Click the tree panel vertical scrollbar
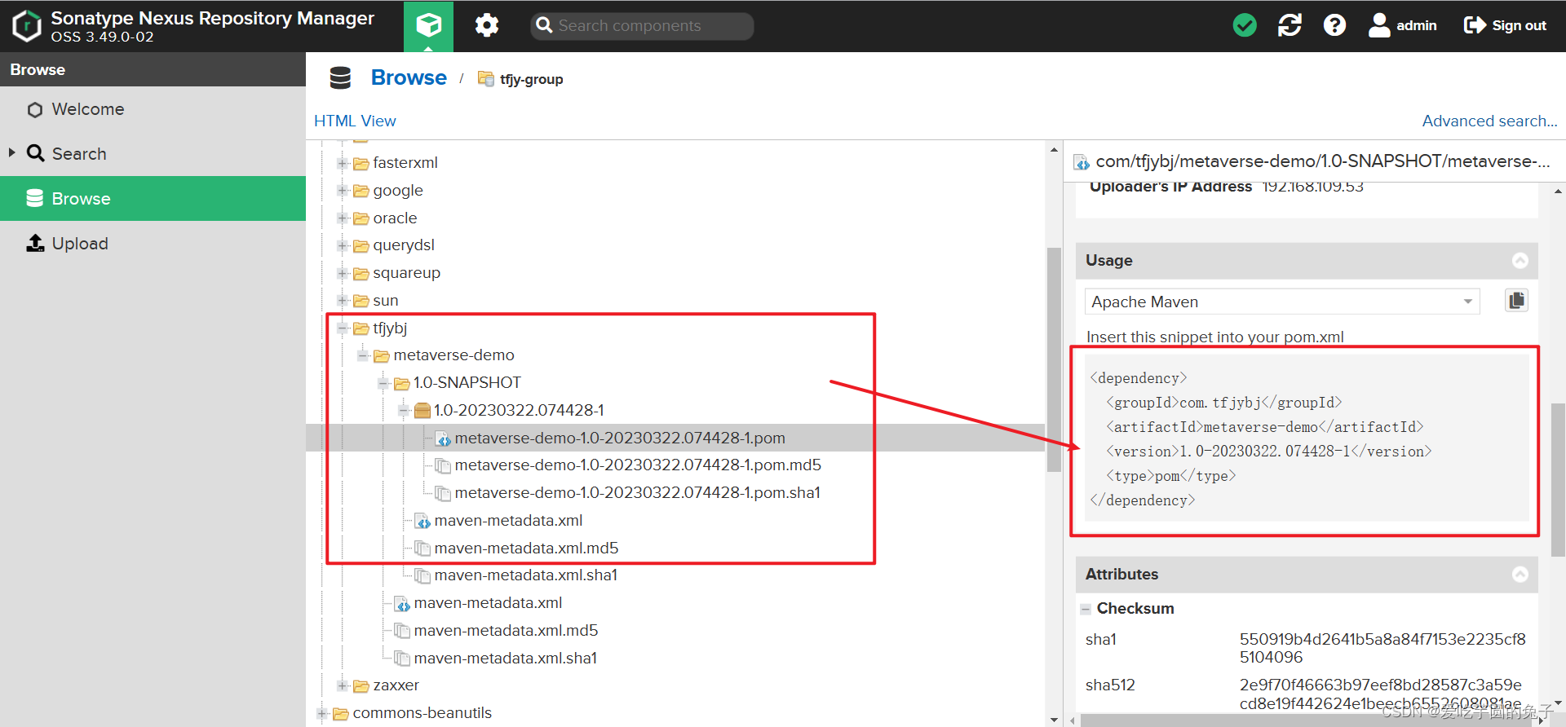 (1054, 359)
